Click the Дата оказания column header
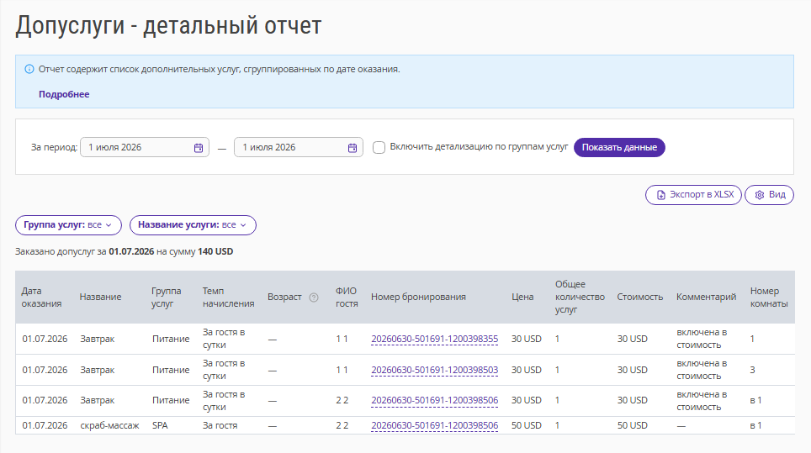This screenshot has width=811, height=453. pos(41,297)
